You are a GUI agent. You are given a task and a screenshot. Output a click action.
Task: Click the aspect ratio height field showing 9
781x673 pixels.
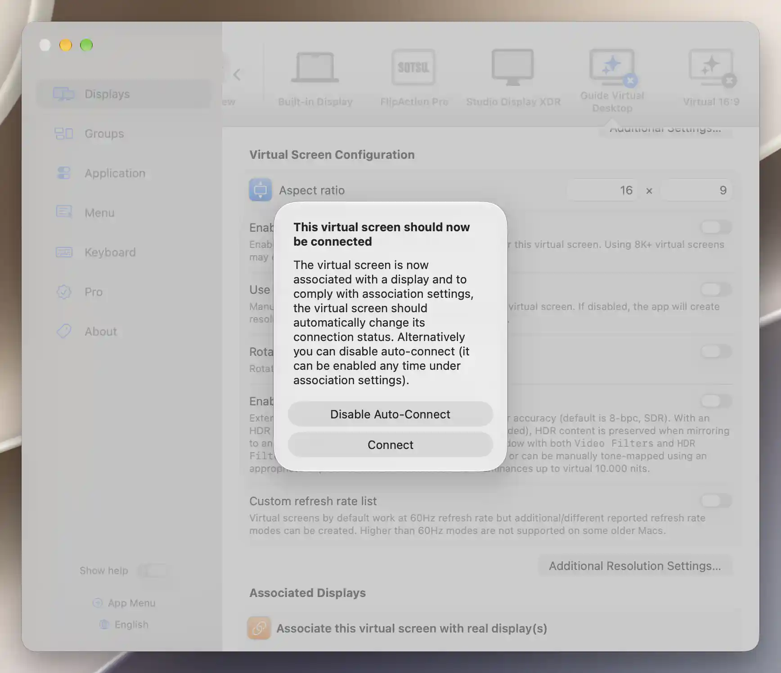[696, 190]
